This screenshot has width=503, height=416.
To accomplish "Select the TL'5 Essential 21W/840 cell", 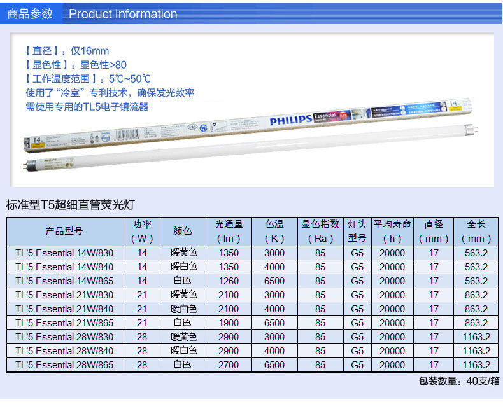I will [x=65, y=309].
